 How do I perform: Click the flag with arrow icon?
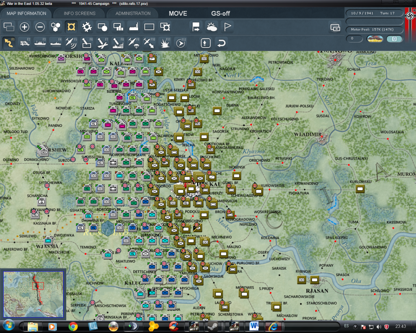(x=196, y=27)
